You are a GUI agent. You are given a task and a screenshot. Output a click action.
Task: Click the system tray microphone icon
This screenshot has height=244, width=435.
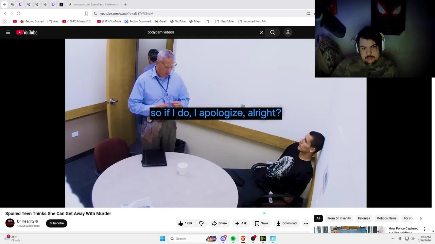(400, 239)
